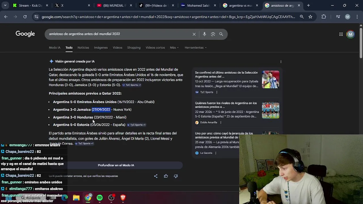Open Microsoft Edge from the taskbar

65,198
